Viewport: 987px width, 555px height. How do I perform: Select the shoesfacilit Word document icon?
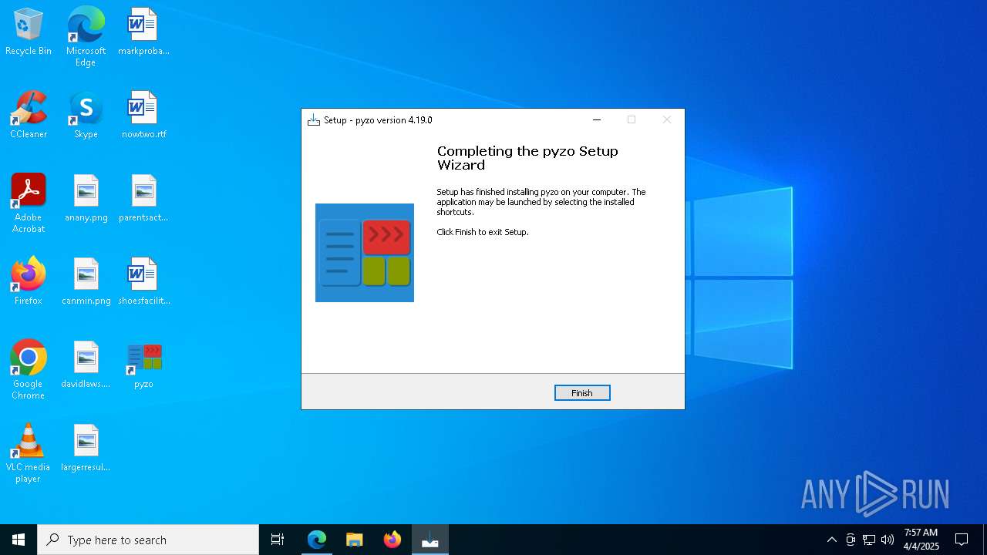tap(143, 281)
